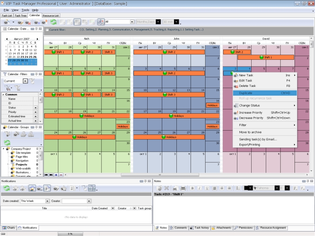Click the Delete Task toolbar icon
The height and width of the screenshot is (236, 315).
coord(28,22)
